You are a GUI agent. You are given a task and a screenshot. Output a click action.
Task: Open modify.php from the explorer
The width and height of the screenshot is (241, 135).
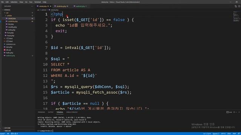coord(12,27)
